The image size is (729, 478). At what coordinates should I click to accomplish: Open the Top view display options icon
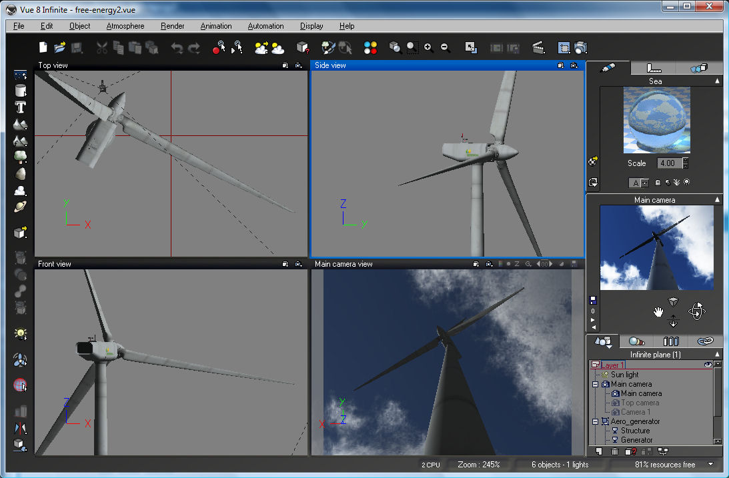(x=299, y=65)
